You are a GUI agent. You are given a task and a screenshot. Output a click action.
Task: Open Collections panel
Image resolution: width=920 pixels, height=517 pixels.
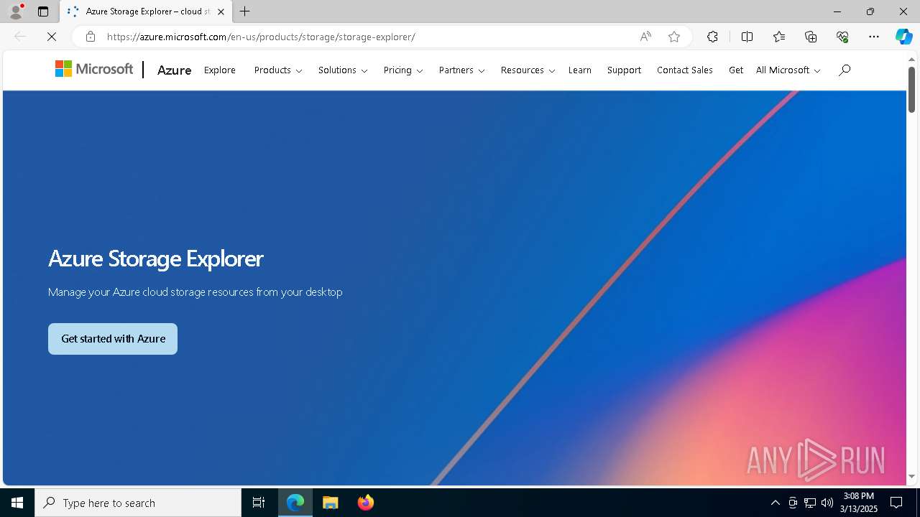coord(811,37)
